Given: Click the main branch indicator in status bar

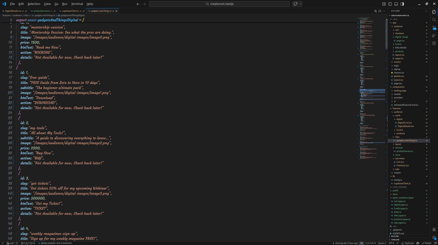Looking at the screenshot, I should pos(11,243).
